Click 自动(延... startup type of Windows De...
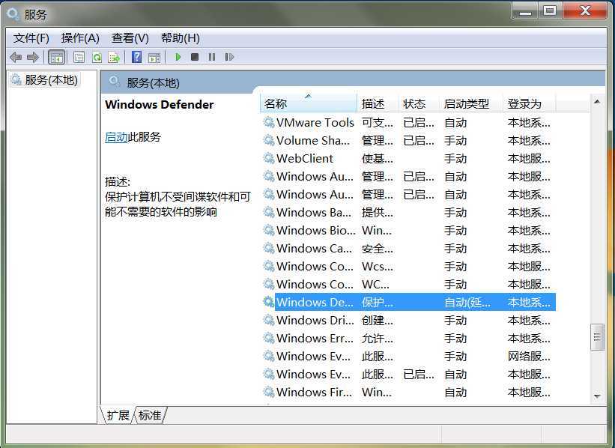Image resolution: width=615 pixels, height=448 pixels. [x=467, y=303]
